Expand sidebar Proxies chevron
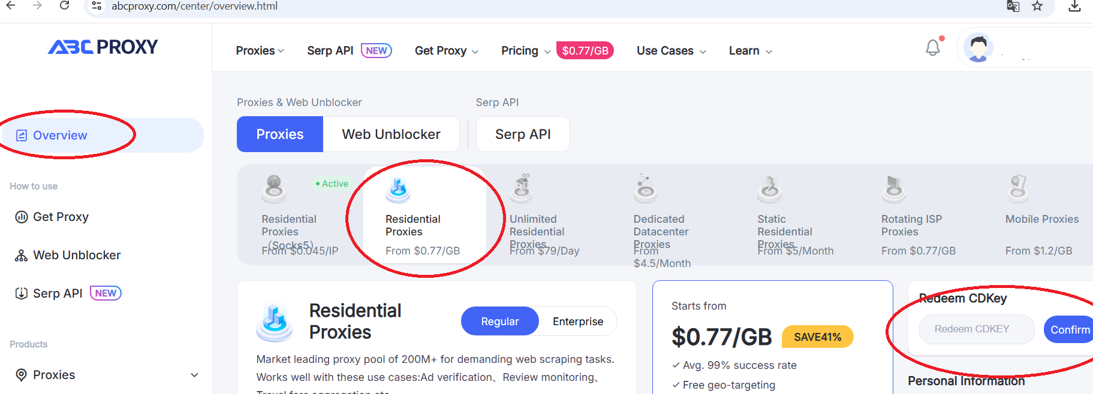Viewport: 1093px width, 394px height. tap(194, 375)
